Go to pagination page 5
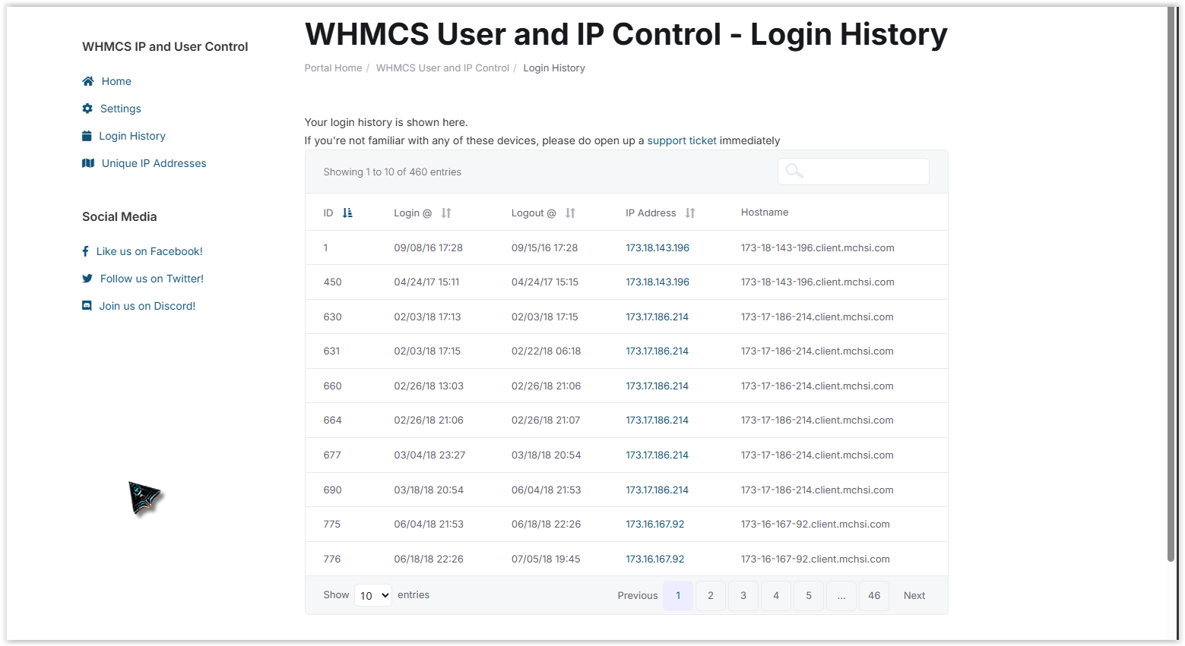Screen dimensions: 1185x646 [809, 596]
